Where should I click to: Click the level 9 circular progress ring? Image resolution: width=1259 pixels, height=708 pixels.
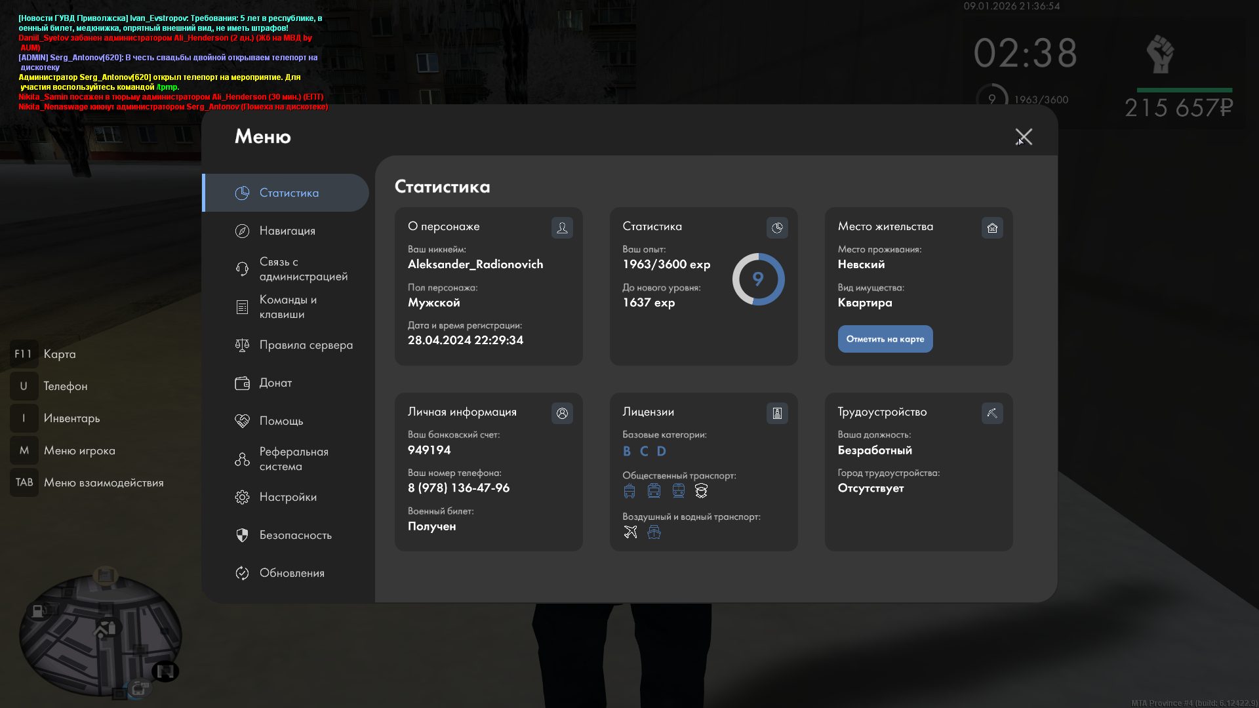(758, 279)
